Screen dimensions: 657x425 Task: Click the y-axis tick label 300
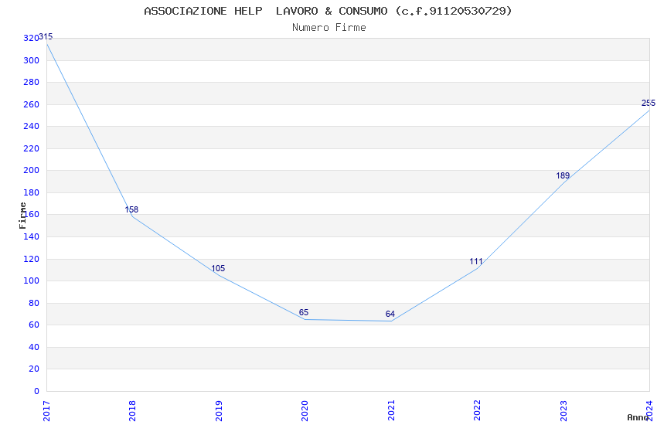coord(31,60)
